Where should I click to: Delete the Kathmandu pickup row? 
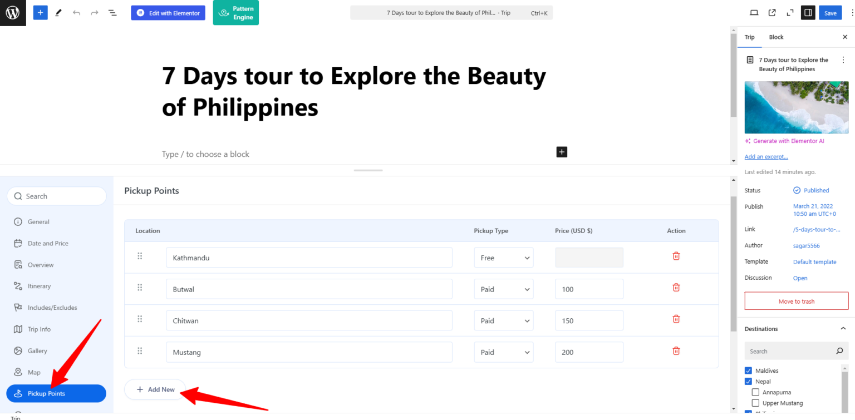click(676, 256)
